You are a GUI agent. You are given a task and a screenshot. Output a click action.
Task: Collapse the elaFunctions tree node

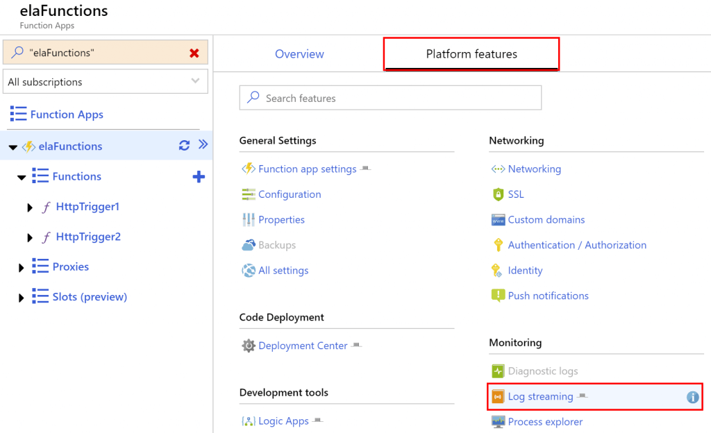(12, 147)
